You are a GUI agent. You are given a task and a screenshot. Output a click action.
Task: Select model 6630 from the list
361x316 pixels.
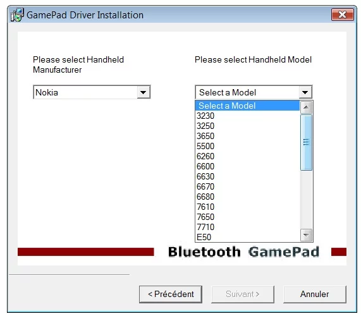coord(247,176)
